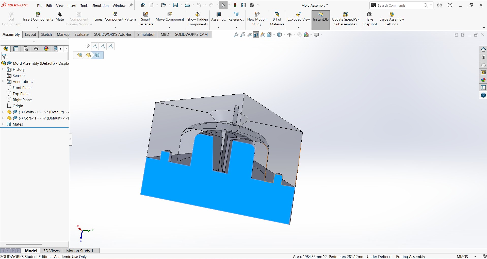Open the Display Style dropdown arrow
Viewport: 487px width, 259px height.
pos(284,35)
